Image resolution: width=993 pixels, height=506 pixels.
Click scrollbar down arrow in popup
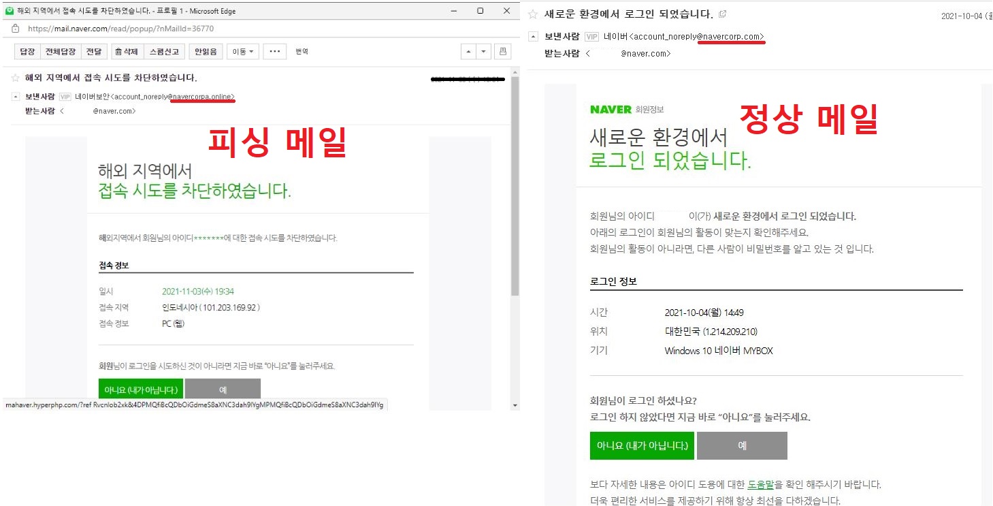(x=515, y=405)
